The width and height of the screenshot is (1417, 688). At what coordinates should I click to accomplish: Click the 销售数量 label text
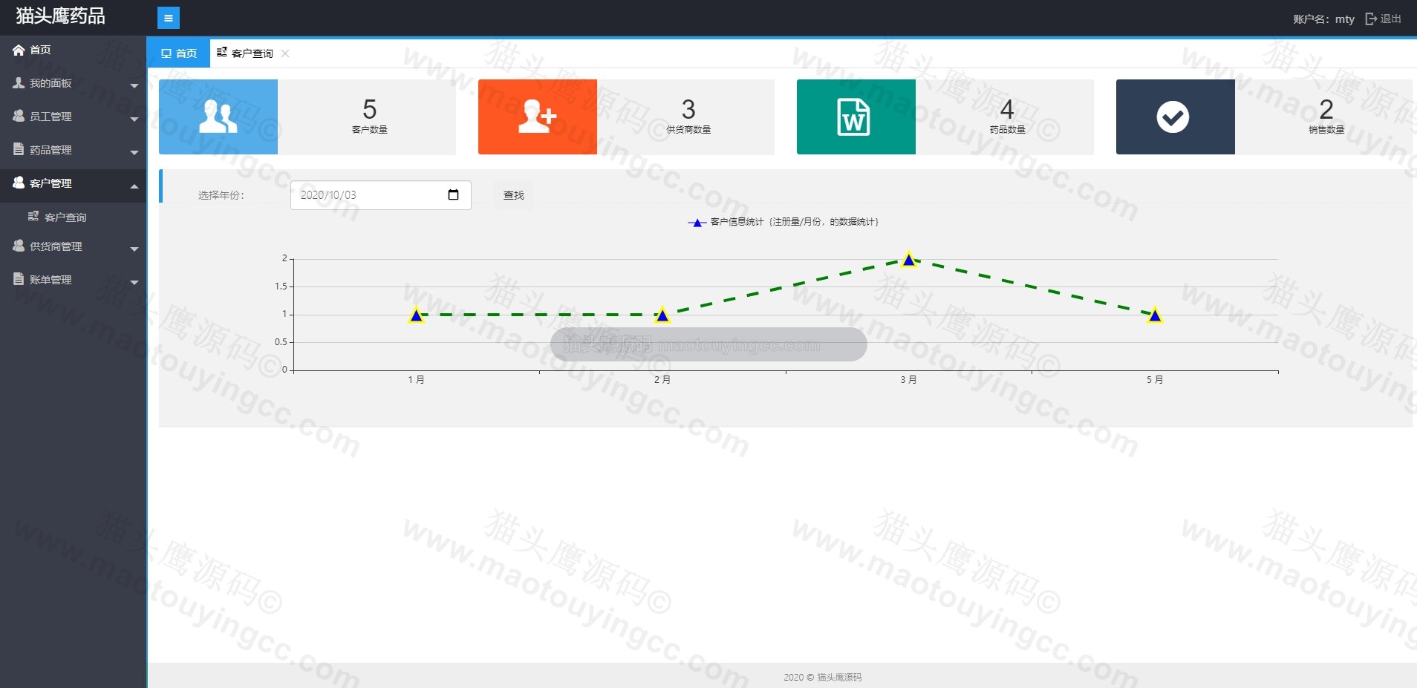(x=1326, y=130)
